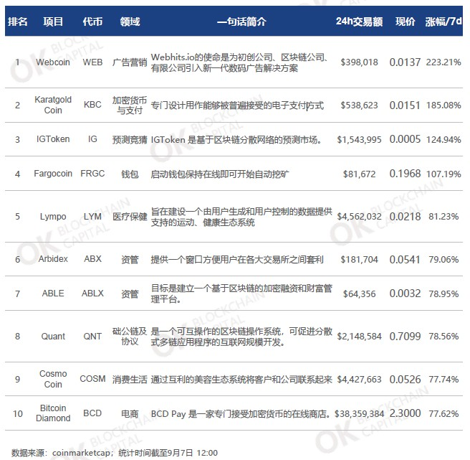Click the $181,704 trading volume

(x=359, y=260)
